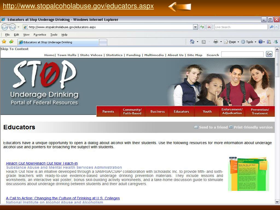This screenshot has width=280, height=210.
Task: Click the Add to Favorites star-plus icon
Action: click(x=11, y=42)
